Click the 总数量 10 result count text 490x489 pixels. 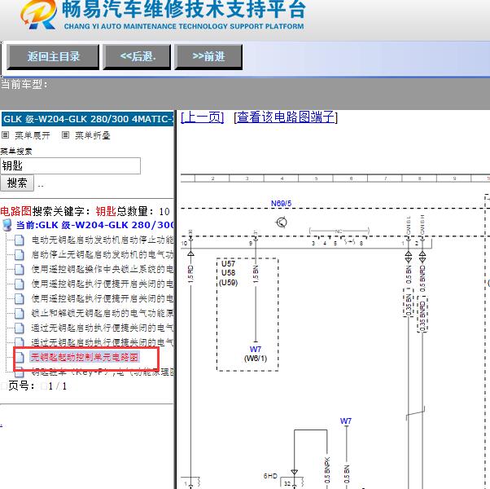(x=143, y=212)
